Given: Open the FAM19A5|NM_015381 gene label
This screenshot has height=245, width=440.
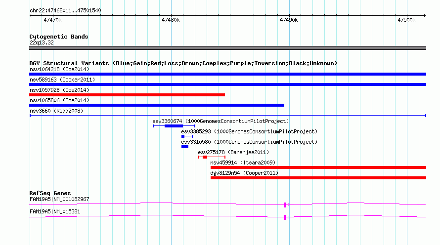Looking at the screenshot, I should pos(55,211).
